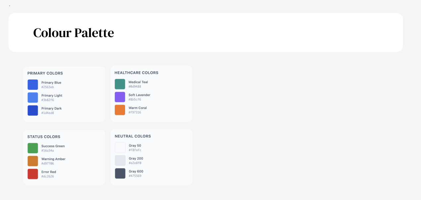Pick the Error Red color swatch

coord(33,174)
